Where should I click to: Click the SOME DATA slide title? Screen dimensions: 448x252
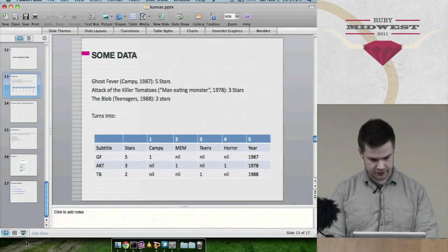(x=114, y=55)
